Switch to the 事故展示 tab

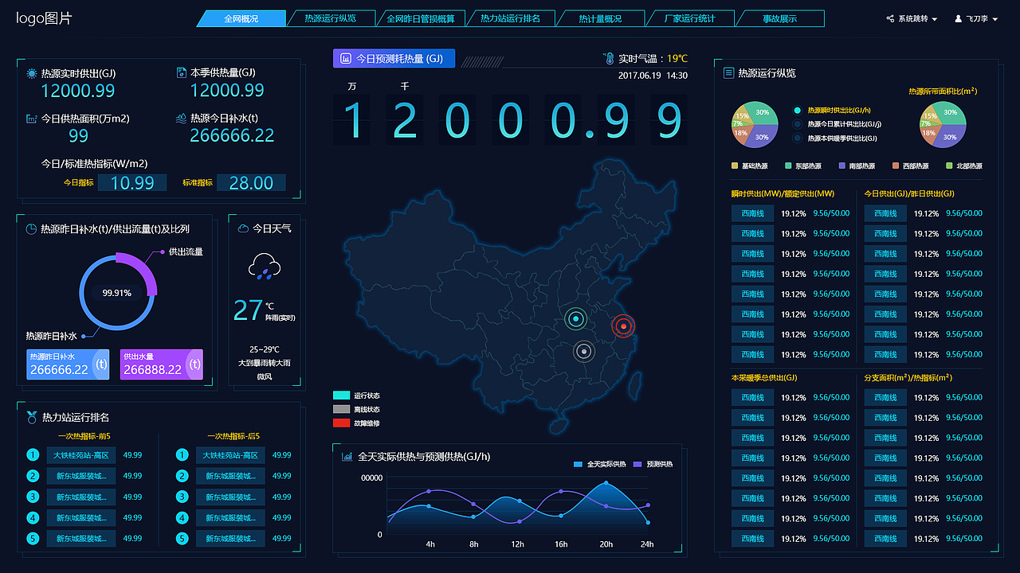tap(779, 18)
